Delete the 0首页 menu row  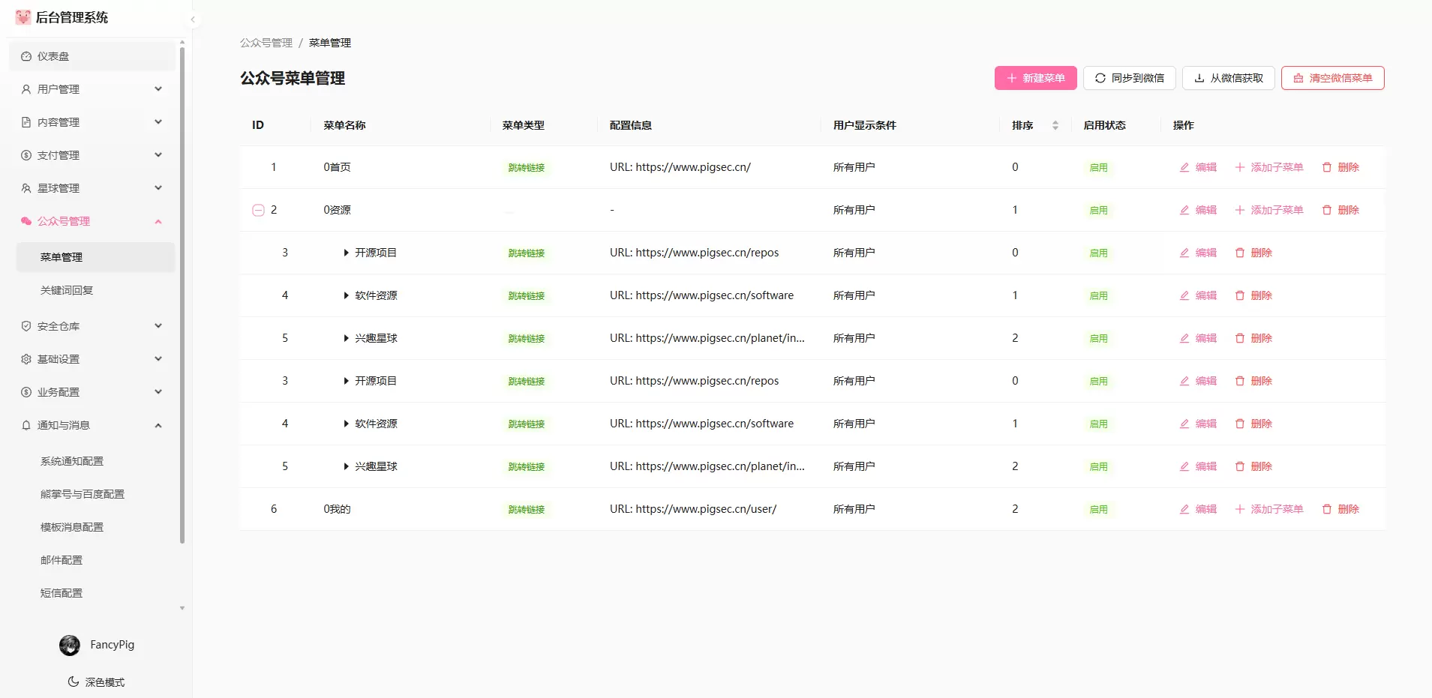click(x=1340, y=167)
